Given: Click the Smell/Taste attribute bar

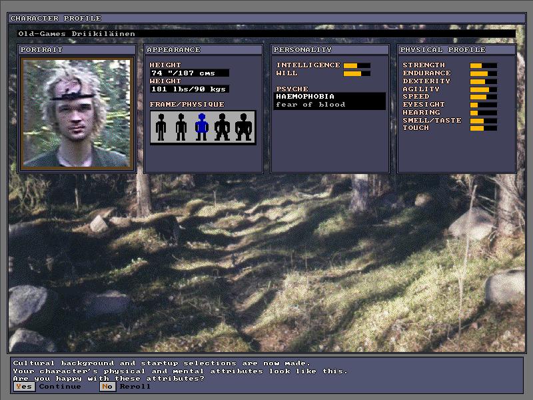Looking at the screenshot, I should click(x=484, y=121).
